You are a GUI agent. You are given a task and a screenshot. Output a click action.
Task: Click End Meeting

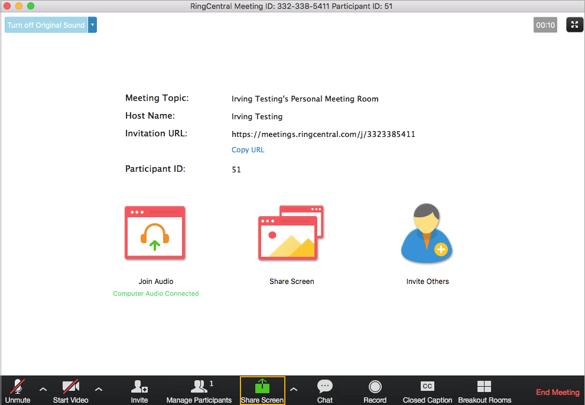click(x=557, y=392)
